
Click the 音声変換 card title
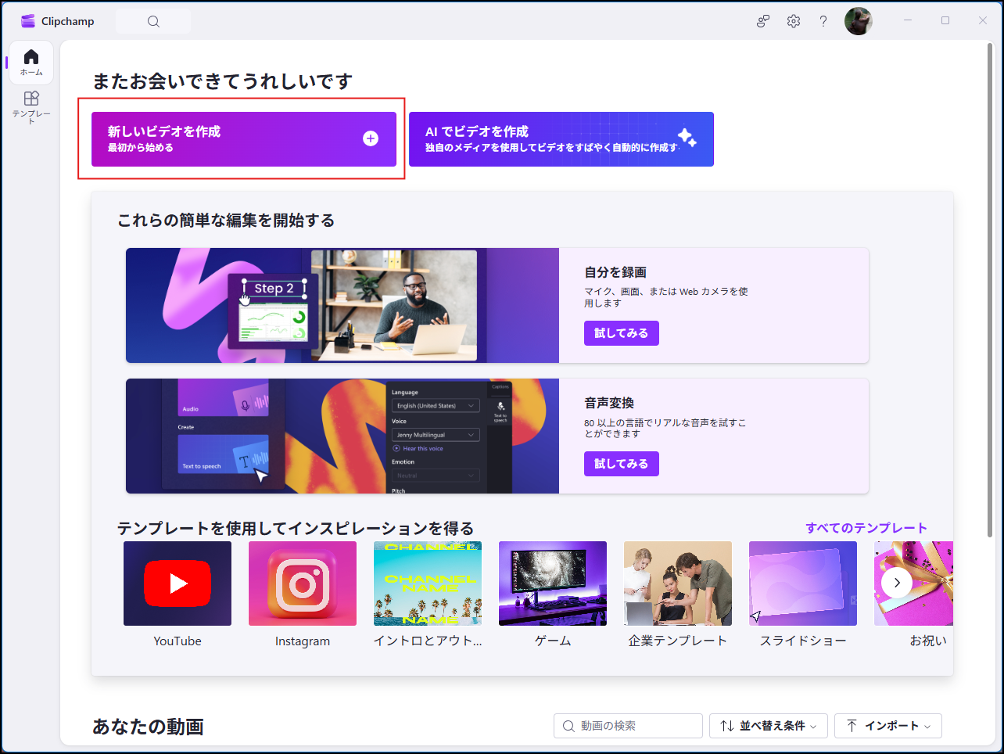(609, 403)
